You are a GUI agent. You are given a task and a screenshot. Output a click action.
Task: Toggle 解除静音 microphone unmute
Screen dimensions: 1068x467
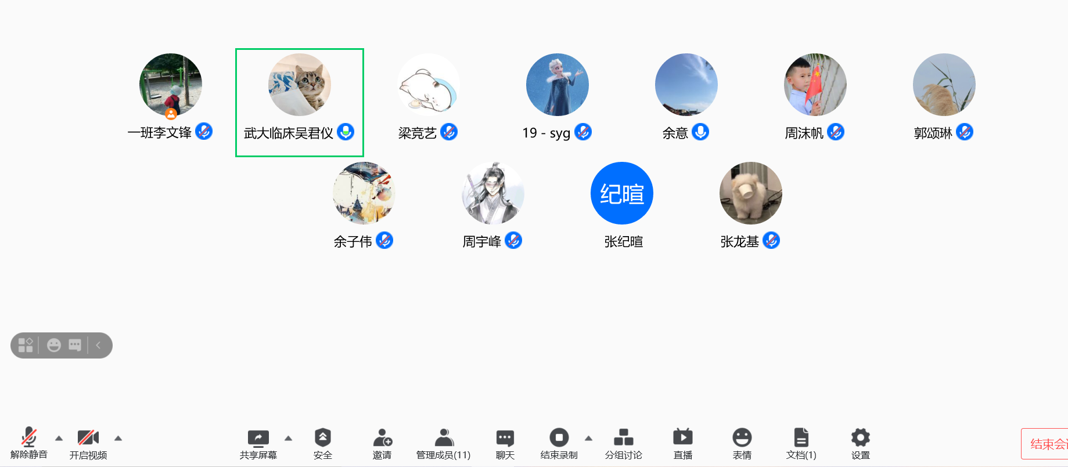29,444
